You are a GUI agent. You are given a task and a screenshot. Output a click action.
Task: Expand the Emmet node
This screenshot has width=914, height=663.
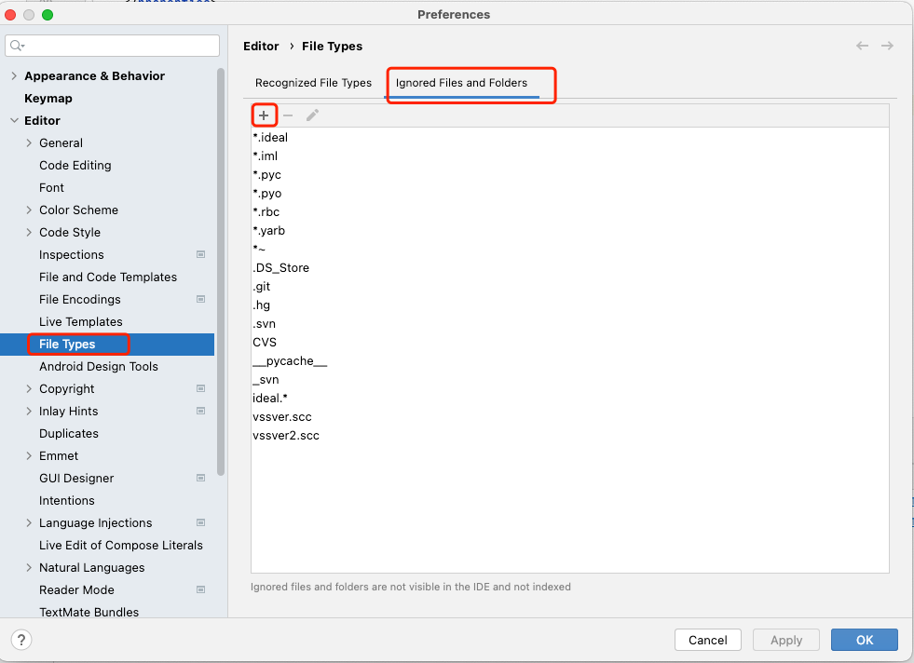pyautogui.click(x=29, y=455)
